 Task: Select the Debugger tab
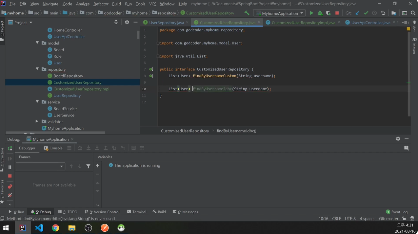27,148
